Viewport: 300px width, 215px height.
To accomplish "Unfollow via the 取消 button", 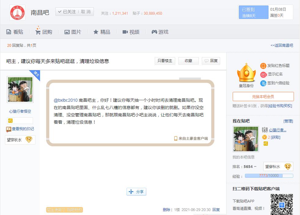I will (x=86, y=12).
